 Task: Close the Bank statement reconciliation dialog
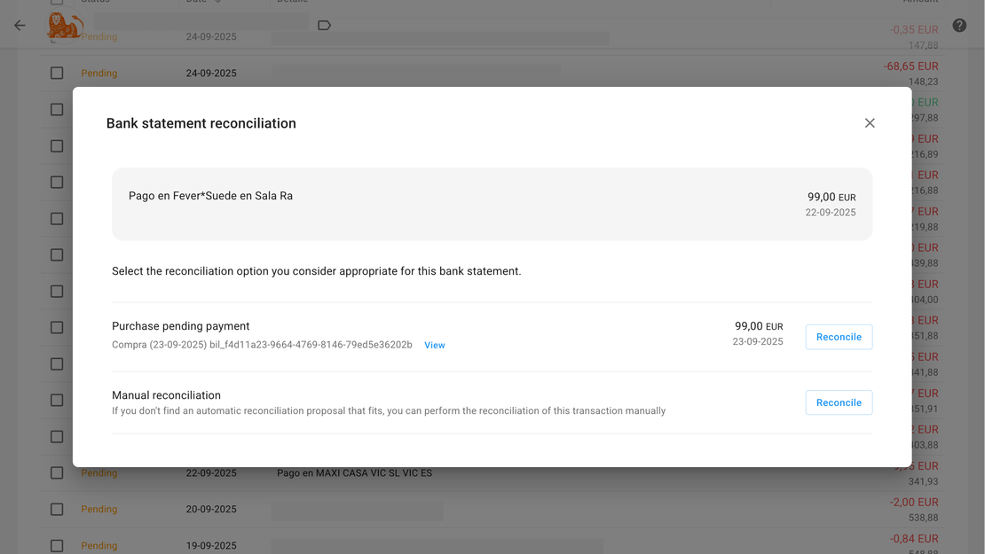pyautogui.click(x=870, y=123)
